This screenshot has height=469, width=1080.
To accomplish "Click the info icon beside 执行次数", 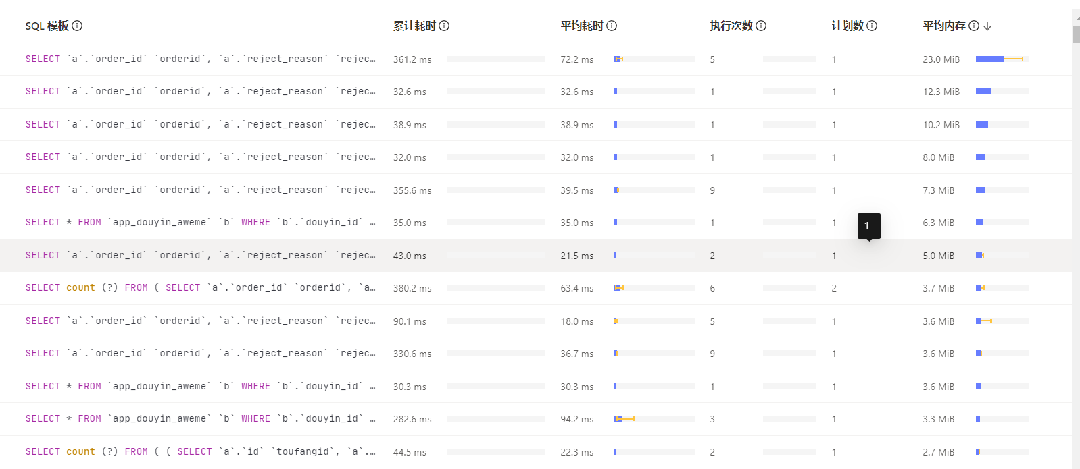I will click(x=761, y=26).
